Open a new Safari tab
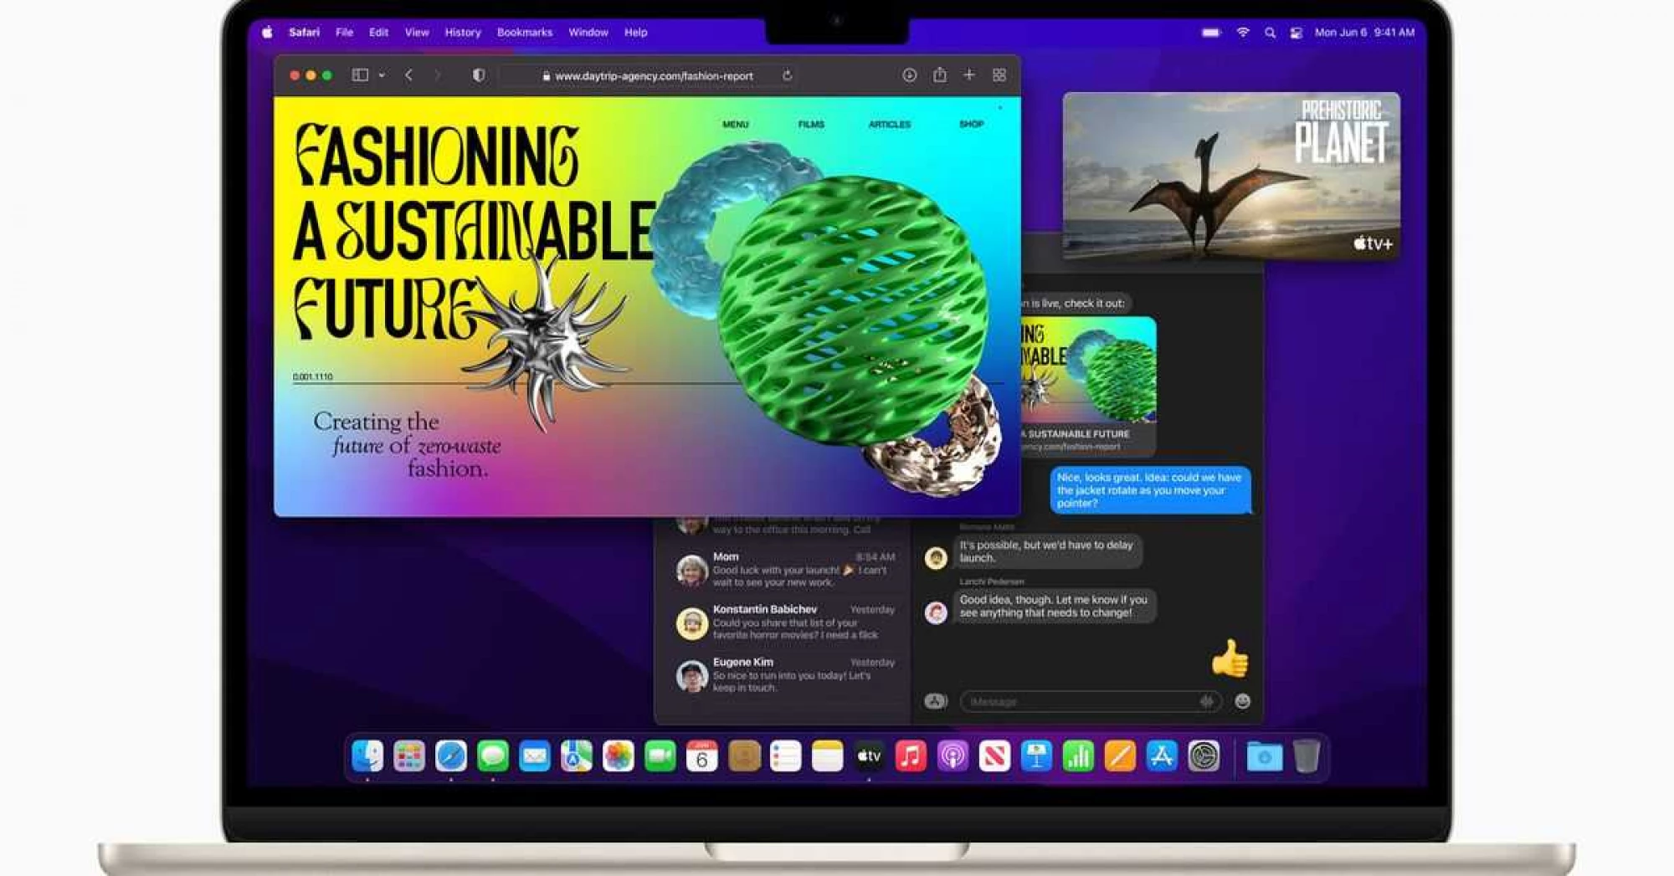The height and width of the screenshot is (876, 1674). point(968,74)
